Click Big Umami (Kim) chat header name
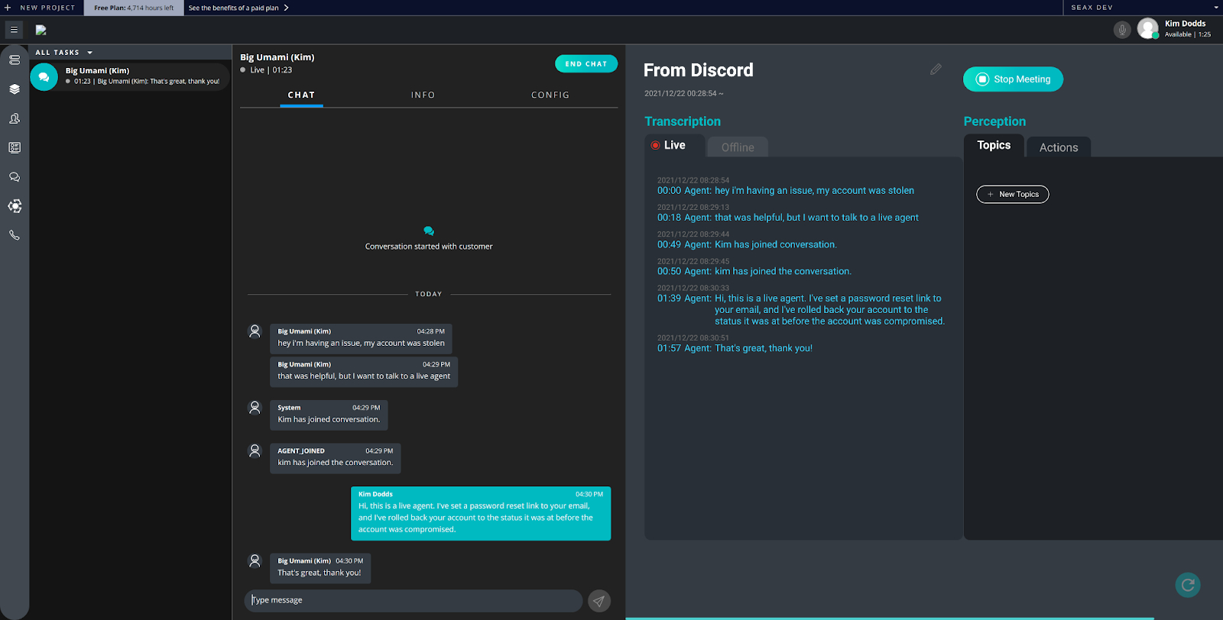The width and height of the screenshot is (1223, 620). click(277, 57)
